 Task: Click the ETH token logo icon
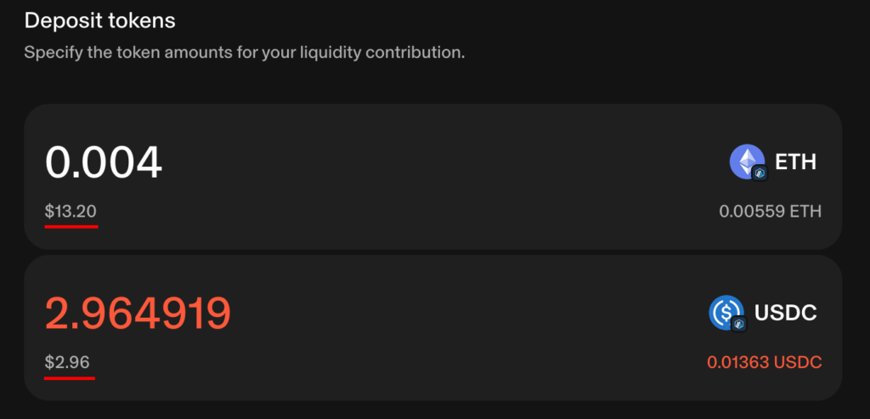coord(746,161)
